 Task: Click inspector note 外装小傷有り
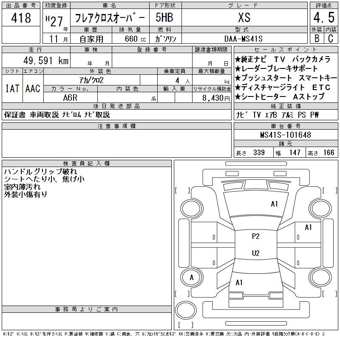[25, 195]
